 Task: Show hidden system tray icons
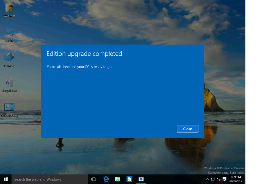tap(207, 179)
